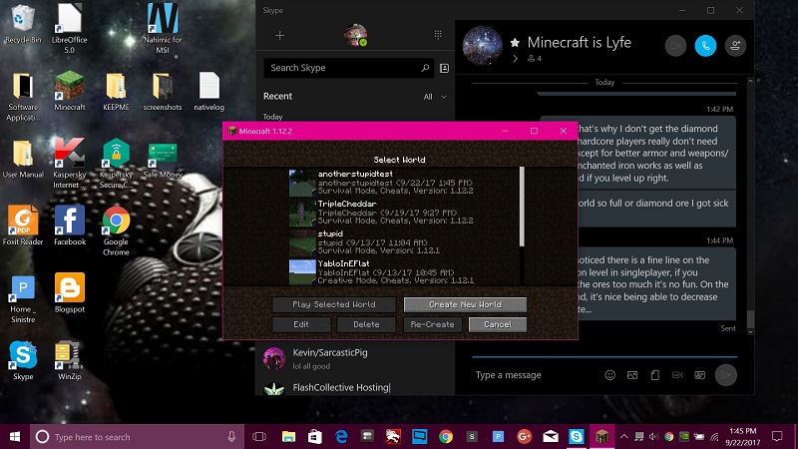The image size is (798, 449).
Task: Select the YabloInEFlat world
Action: 402,272
